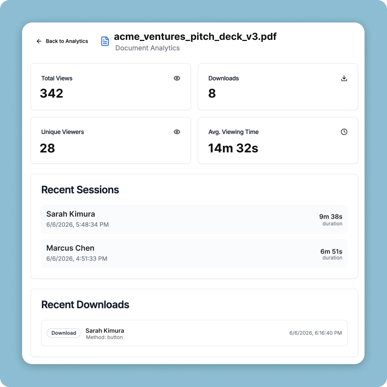Screen dimensions: 387x387
Task: Select the acme_ventures_pitch_deck_v3.pdf title
Action: coord(195,36)
